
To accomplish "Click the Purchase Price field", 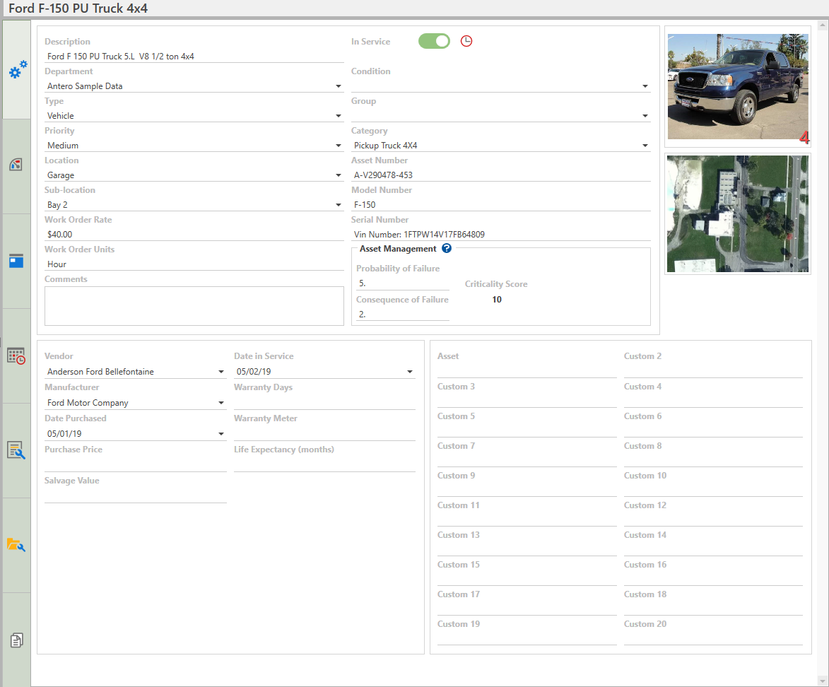I will click(136, 465).
